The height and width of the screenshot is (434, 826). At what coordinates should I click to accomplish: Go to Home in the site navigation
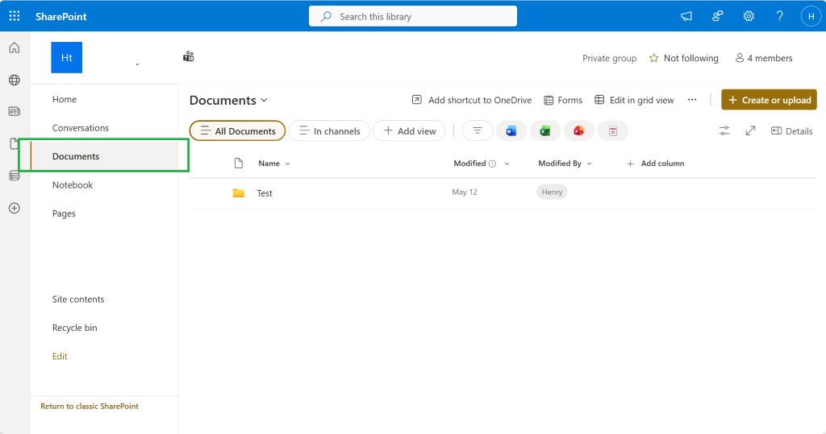pos(65,99)
